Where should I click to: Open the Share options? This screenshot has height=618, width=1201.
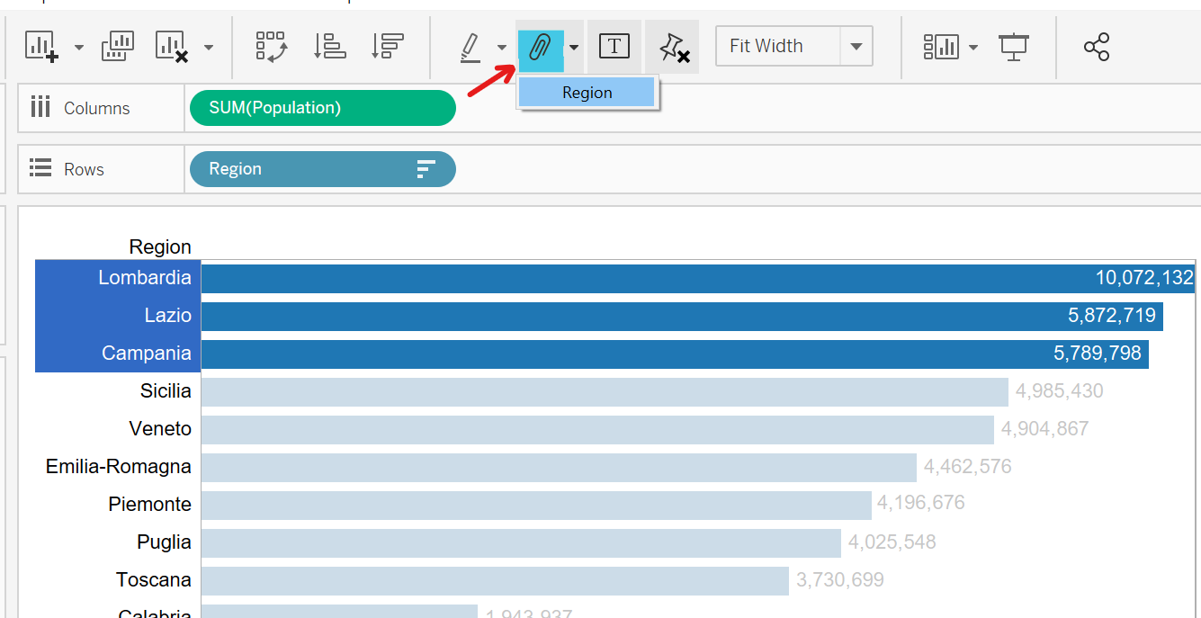(1097, 47)
